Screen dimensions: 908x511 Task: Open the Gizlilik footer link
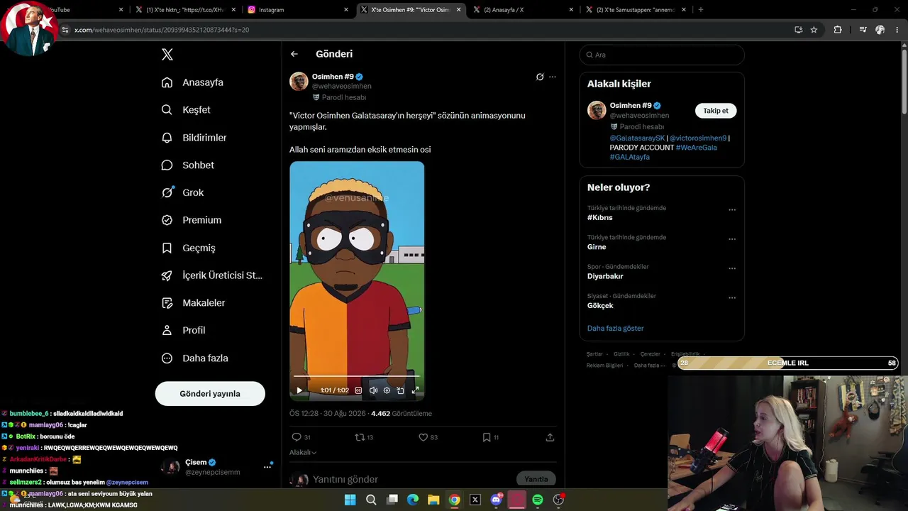[x=621, y=354]
